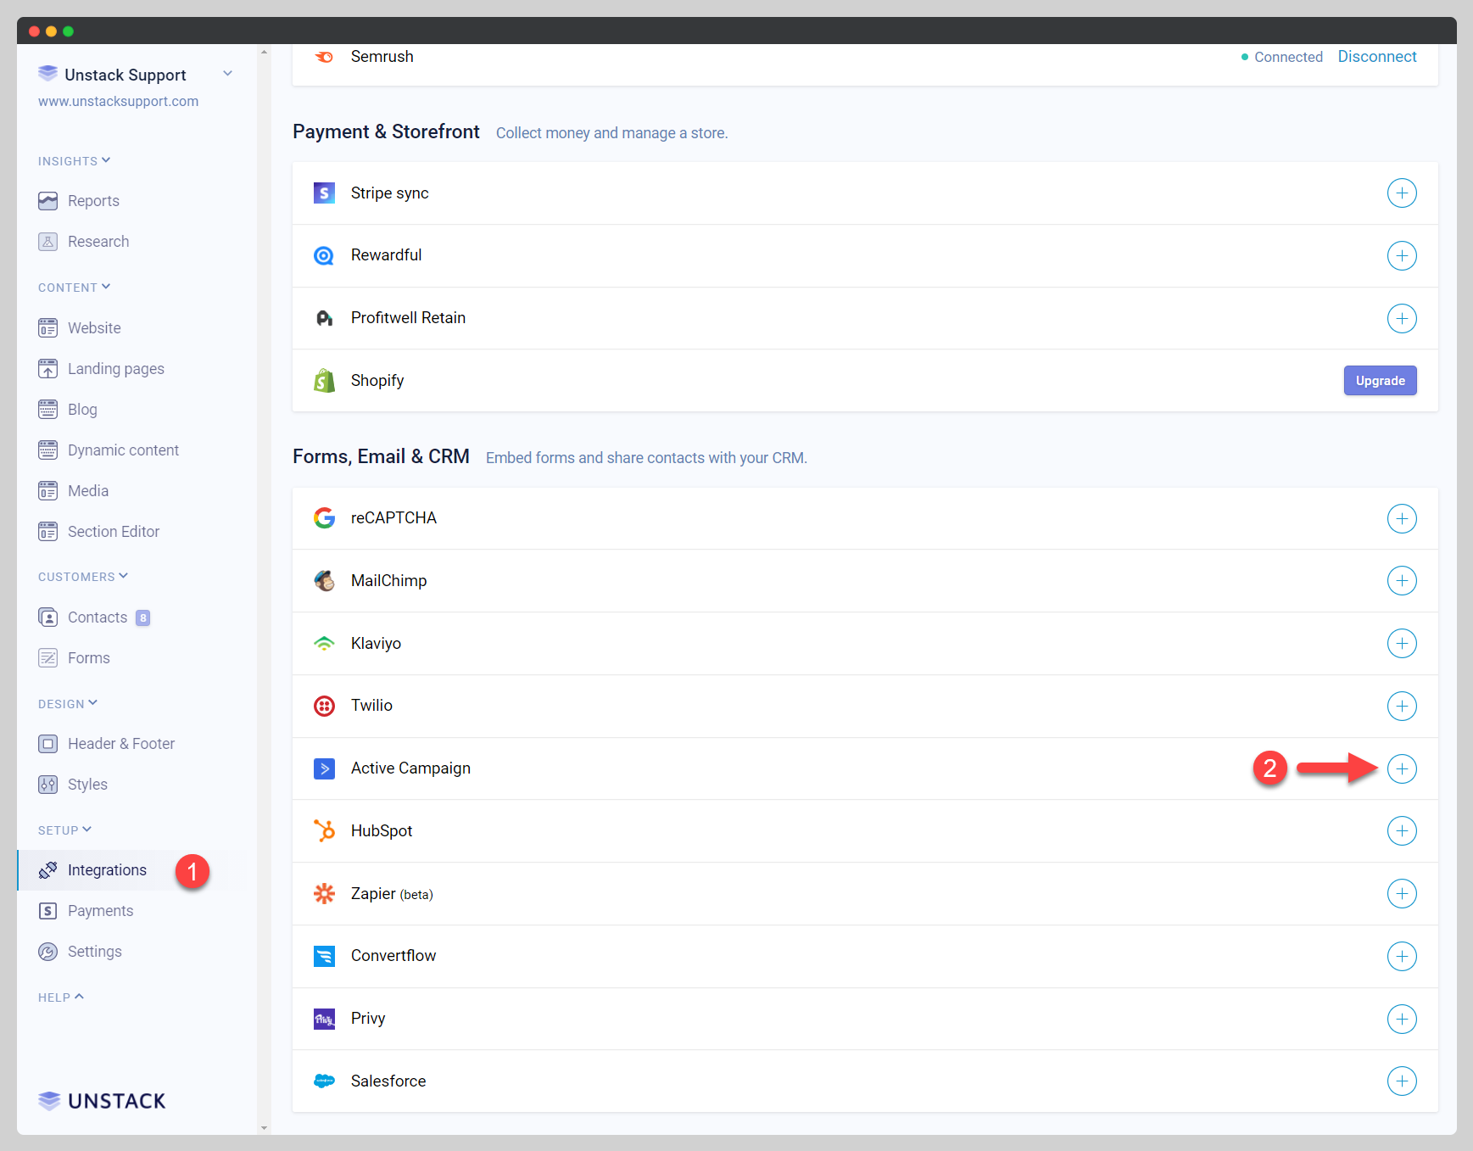Add the HubSpot integration plus icon
Image resolution: width=1473 pixels, height=1151 pixels.
(x=1402, y=831)
